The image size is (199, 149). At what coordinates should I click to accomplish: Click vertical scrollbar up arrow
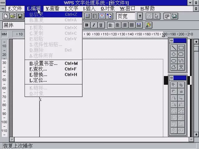pos(196,42)
